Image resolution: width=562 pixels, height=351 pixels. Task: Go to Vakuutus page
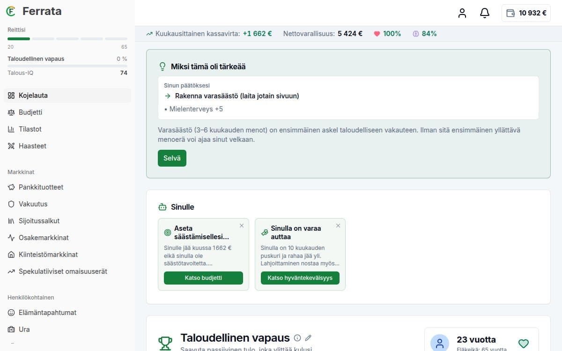pos(67,204)
